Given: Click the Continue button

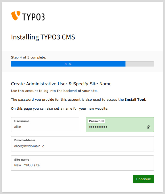Looking at the screenshot, I should coord(143,179).
